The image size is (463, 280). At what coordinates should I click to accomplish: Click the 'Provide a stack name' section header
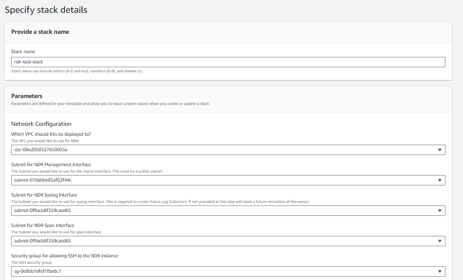pyautogui.click(x=40, y=32)
